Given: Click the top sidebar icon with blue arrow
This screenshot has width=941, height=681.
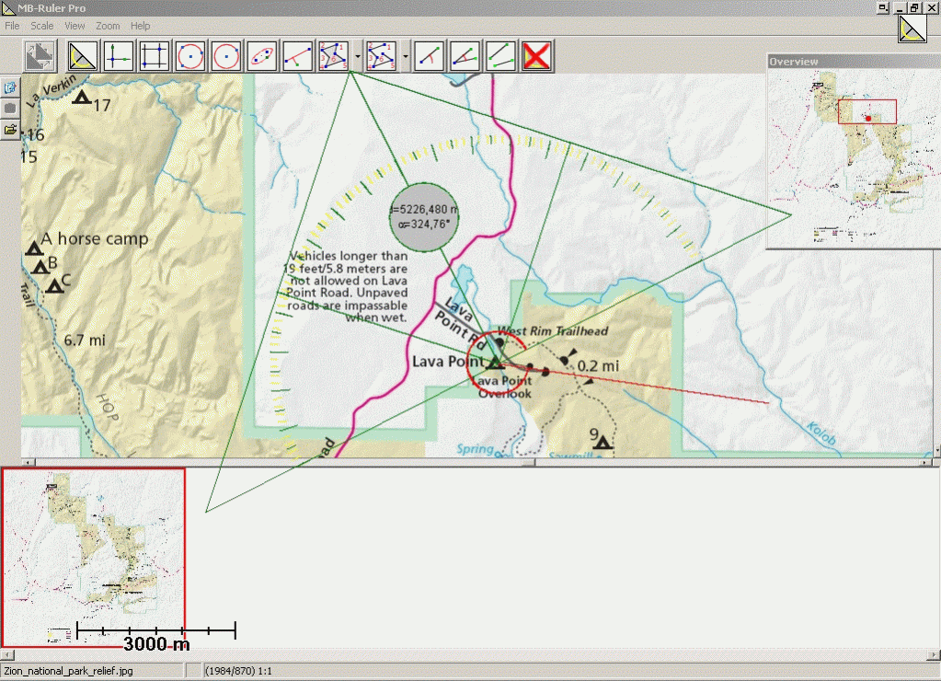Looking at the screenshot, I should [10, 88].
